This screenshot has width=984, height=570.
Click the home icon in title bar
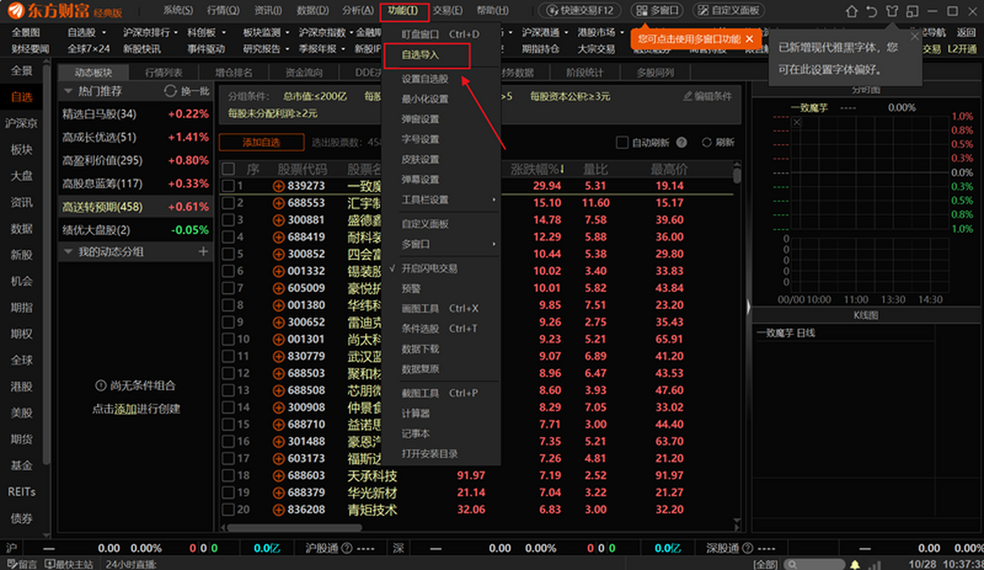(852, 11)
